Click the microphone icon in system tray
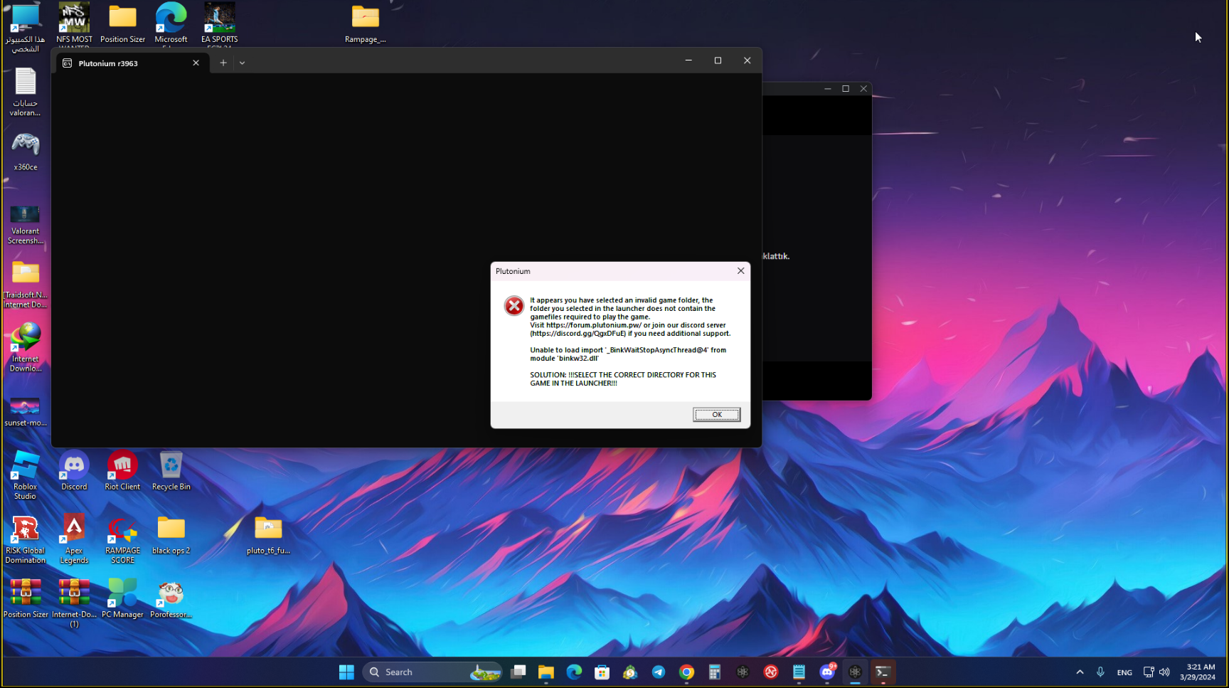This screenshot has width=1229, height=688. [x=1100, y=672]
